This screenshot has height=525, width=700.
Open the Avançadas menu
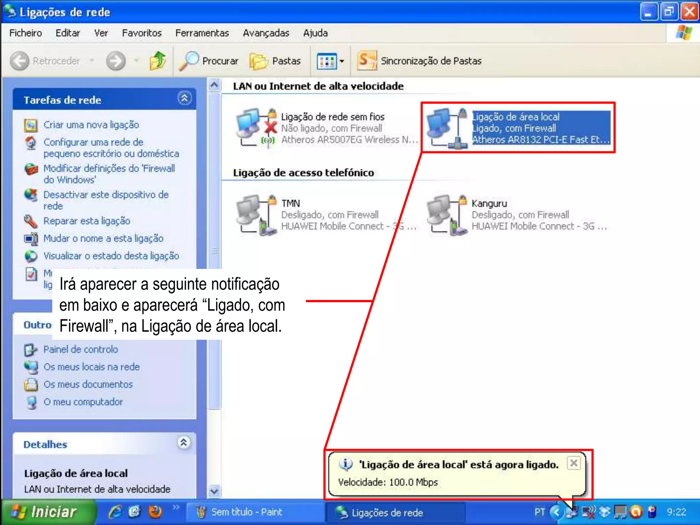[x=266, y=33]
